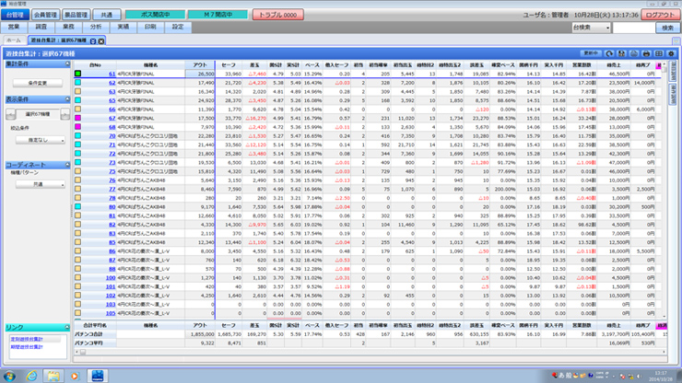This screenshot has height=383, width=682.
Task: Click the printer icon in the panel header
Action: 646,53
